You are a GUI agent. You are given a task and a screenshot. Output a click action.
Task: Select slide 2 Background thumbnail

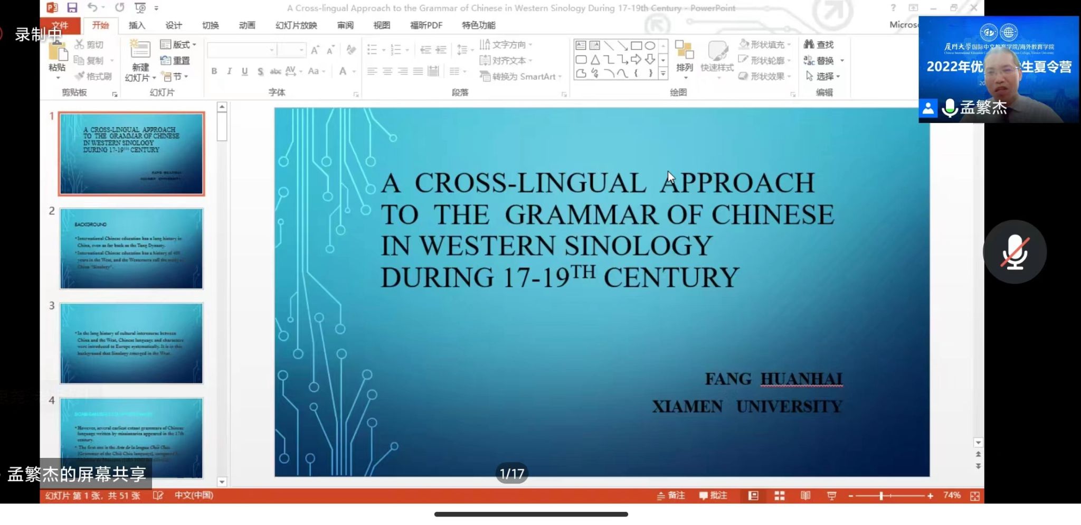(131, 248)
